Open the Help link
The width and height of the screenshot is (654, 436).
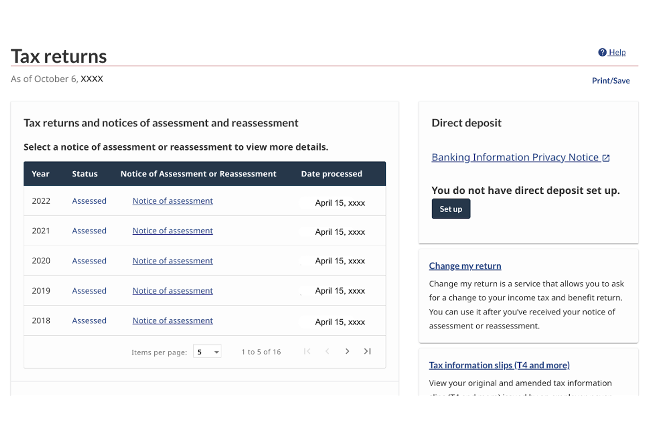(x=617, y=53)
